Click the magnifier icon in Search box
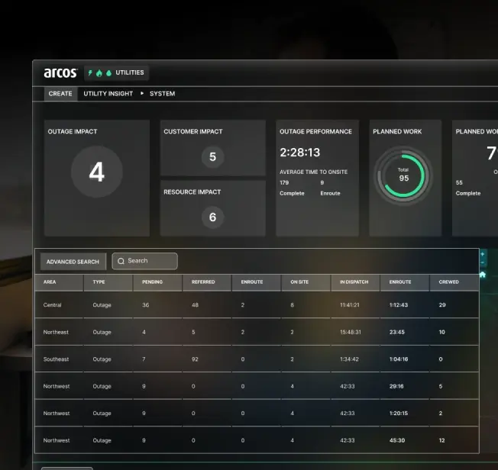498x470 pixels. (121, 261)
